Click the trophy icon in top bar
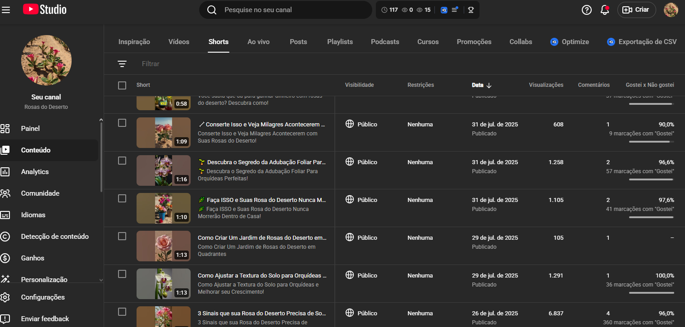The height and width of the screenshot is (327, 685). point(471,10)
